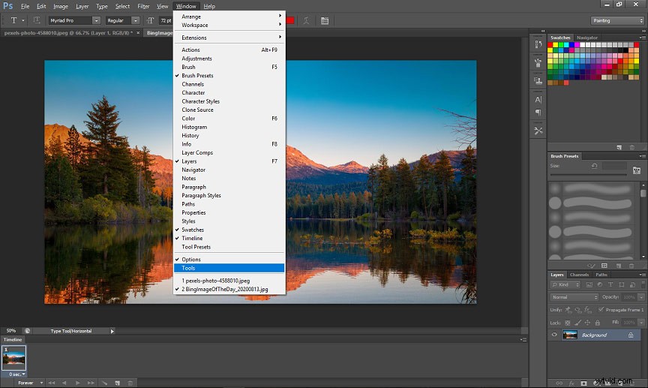648x388 pixels.
Task: Switch to the Navigator tab
Action: point(587,38)
